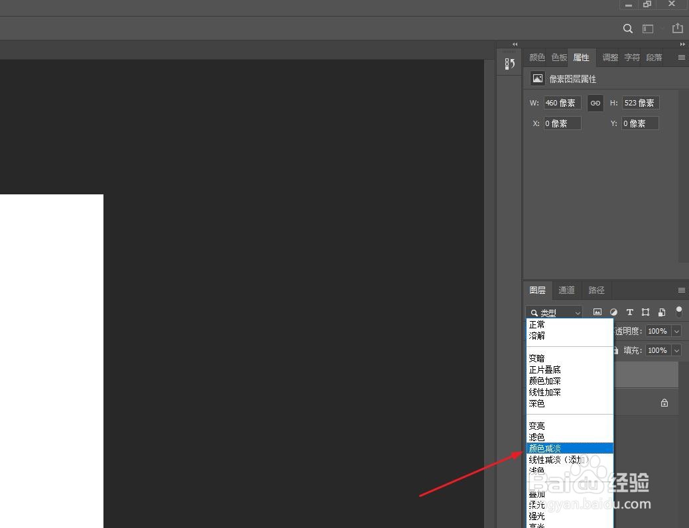
Task: Open the 段落 tab
Action: click(x=654, y=57)
